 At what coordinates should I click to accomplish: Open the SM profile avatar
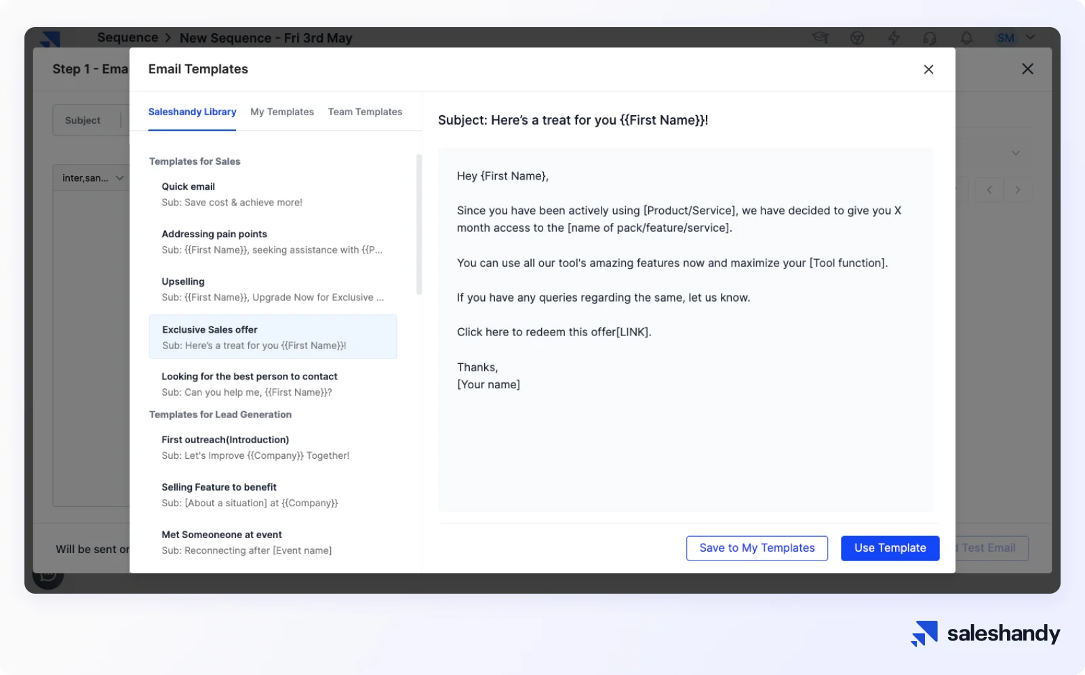pyautogui.click(x=1006, y=38)
